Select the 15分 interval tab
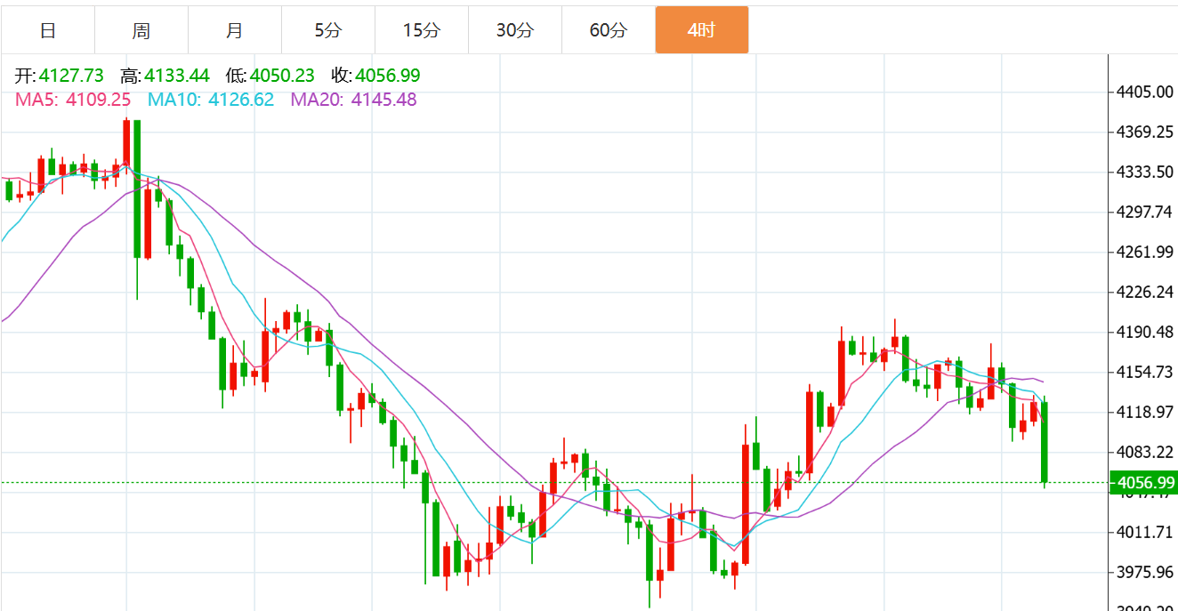 (422, 30)
